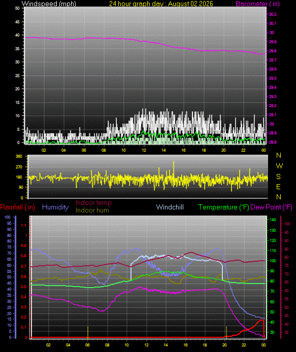The image size is (296, 352).
Task: Click the '140' temperature axis value
Action: (273, 220)
